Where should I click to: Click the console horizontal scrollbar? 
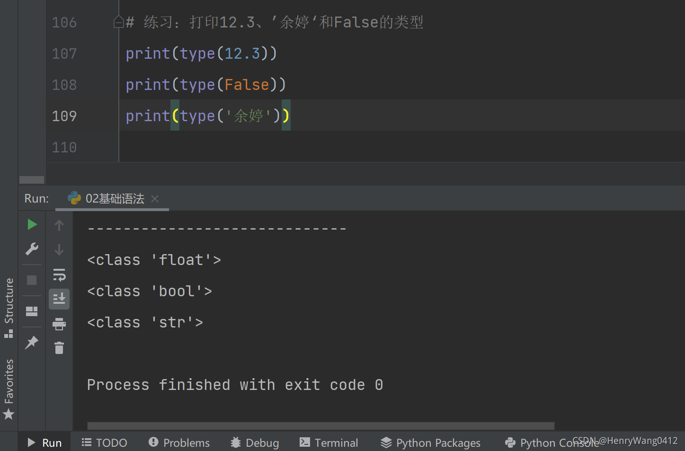pos(321,425)
